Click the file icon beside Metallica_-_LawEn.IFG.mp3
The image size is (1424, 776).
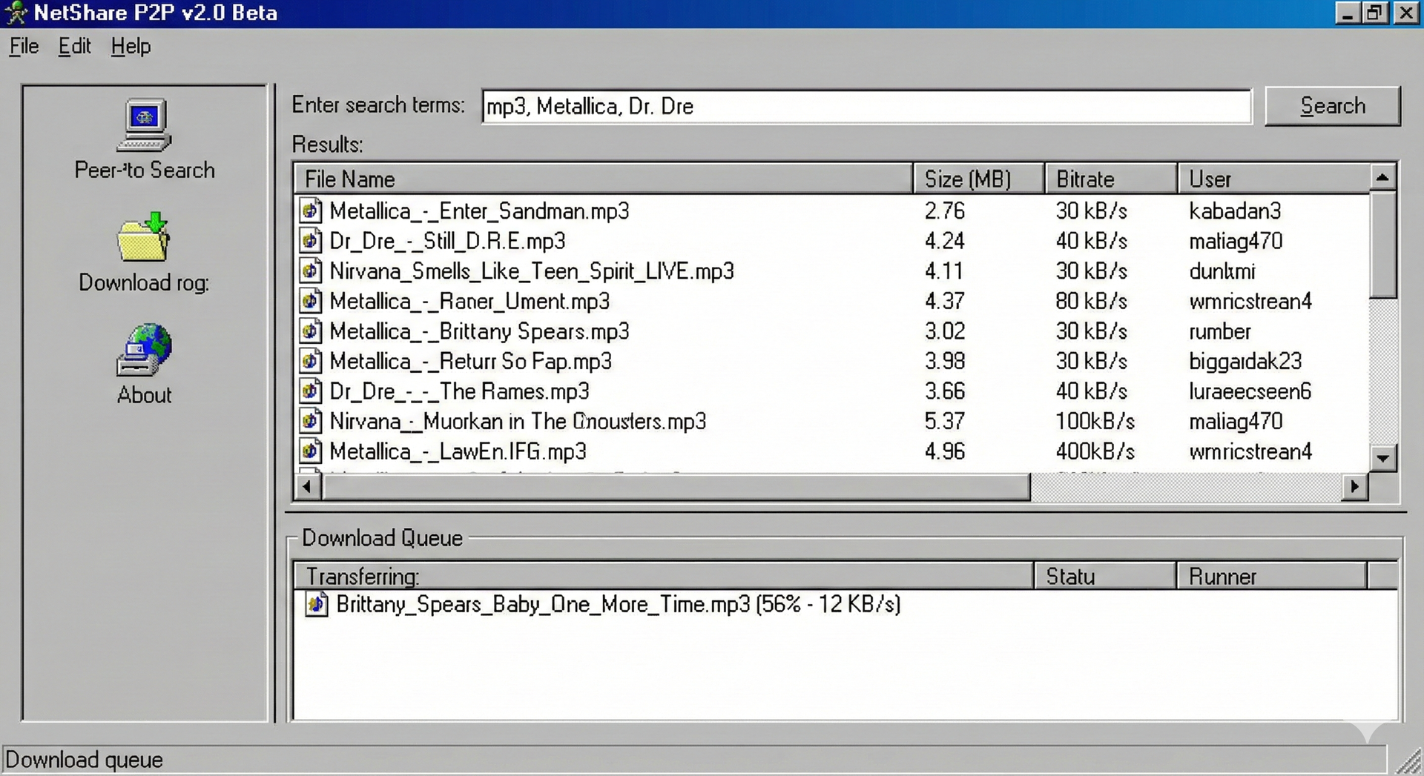pos(311,451)
